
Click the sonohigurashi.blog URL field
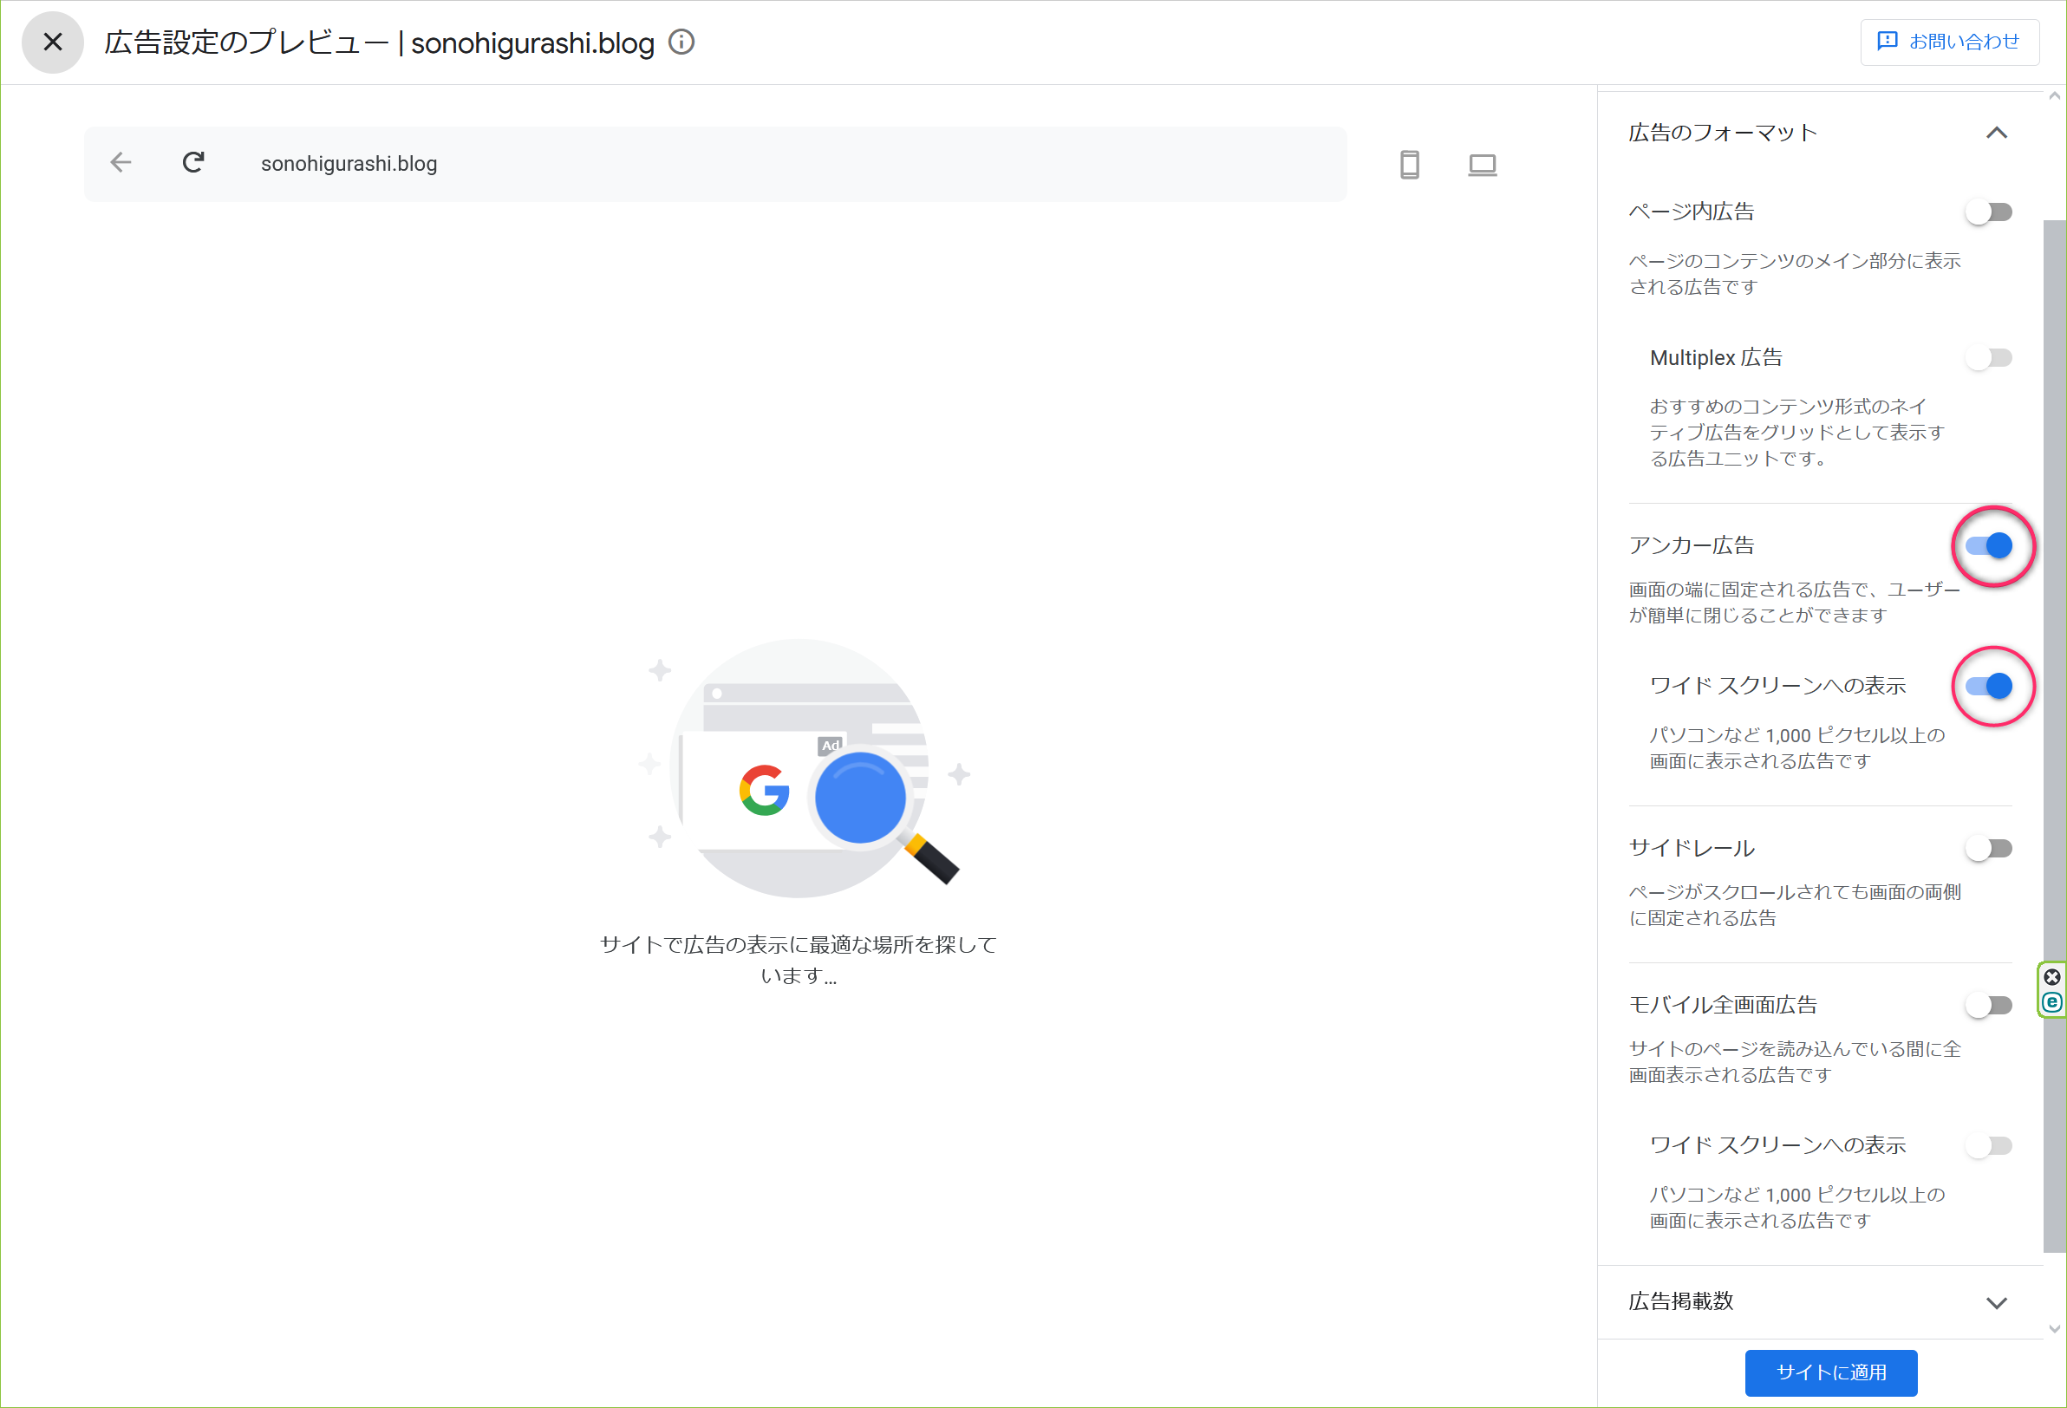pos(714,164)
